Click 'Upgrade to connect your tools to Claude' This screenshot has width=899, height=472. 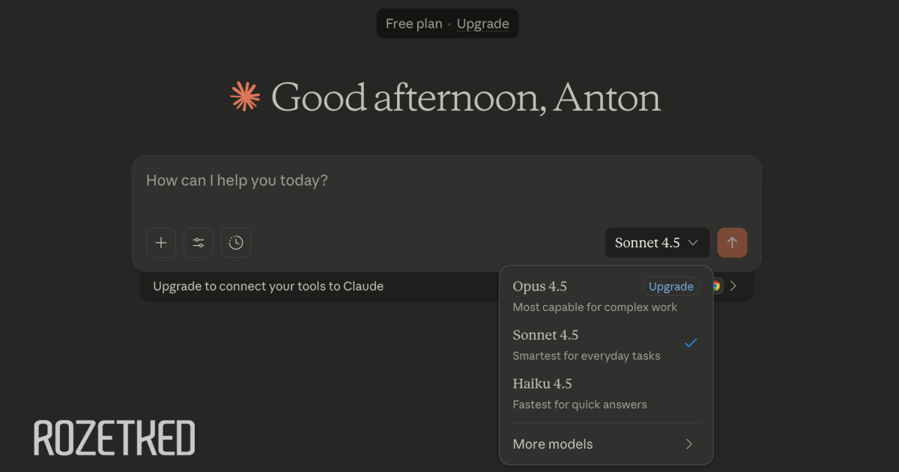(268, 286)
